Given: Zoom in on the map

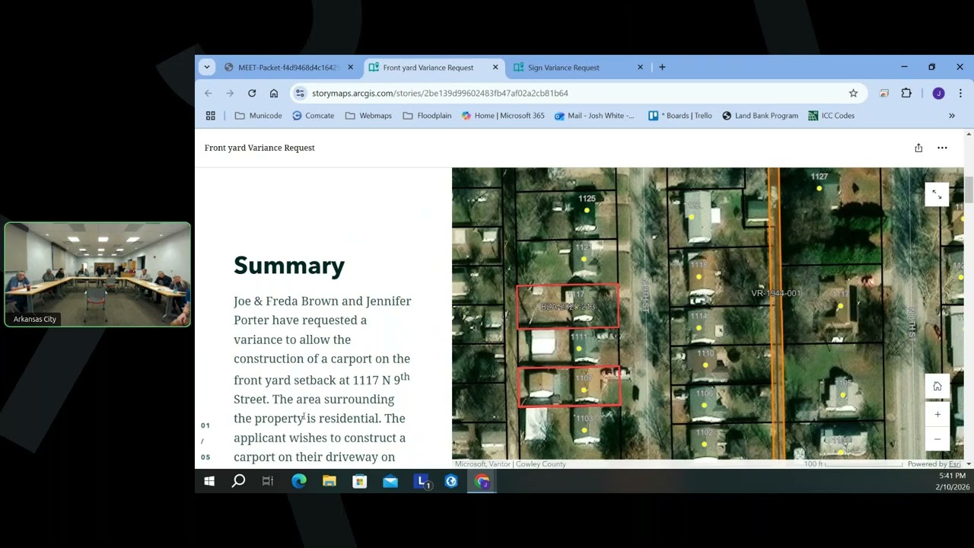Looking at the screenshot, I should pos(937,414).
